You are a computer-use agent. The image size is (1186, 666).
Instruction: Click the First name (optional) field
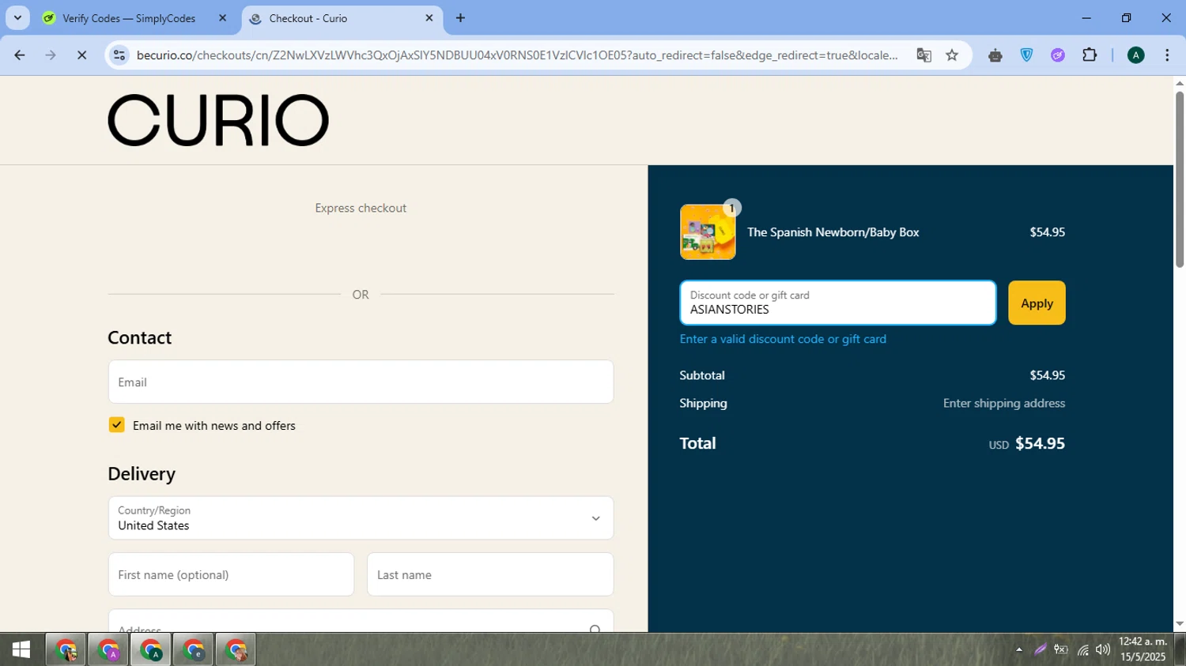[x=231, y=574]
